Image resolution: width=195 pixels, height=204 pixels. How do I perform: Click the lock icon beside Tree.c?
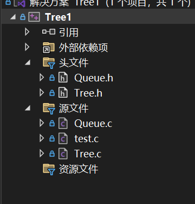pos(52,154)
